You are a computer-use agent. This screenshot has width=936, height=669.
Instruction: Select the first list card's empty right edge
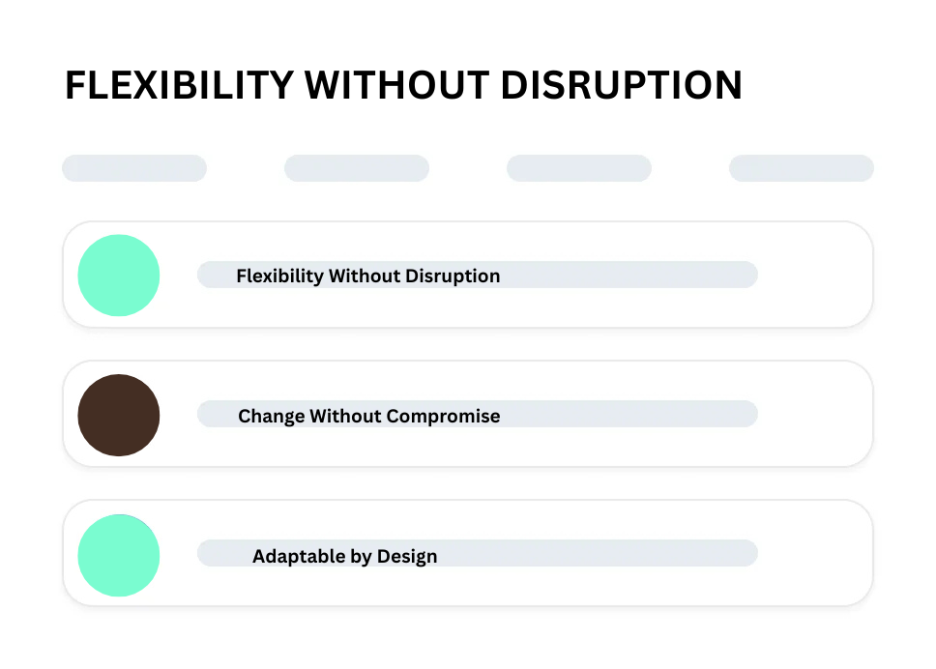(x=822, y=276)
